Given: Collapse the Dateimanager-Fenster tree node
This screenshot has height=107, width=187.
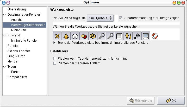Looking at the screenshot, I should point(4,15).
